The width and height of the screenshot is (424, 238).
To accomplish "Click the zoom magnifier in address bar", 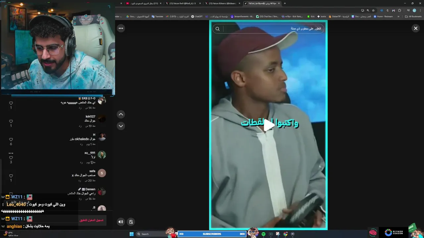I will (368, 10).
